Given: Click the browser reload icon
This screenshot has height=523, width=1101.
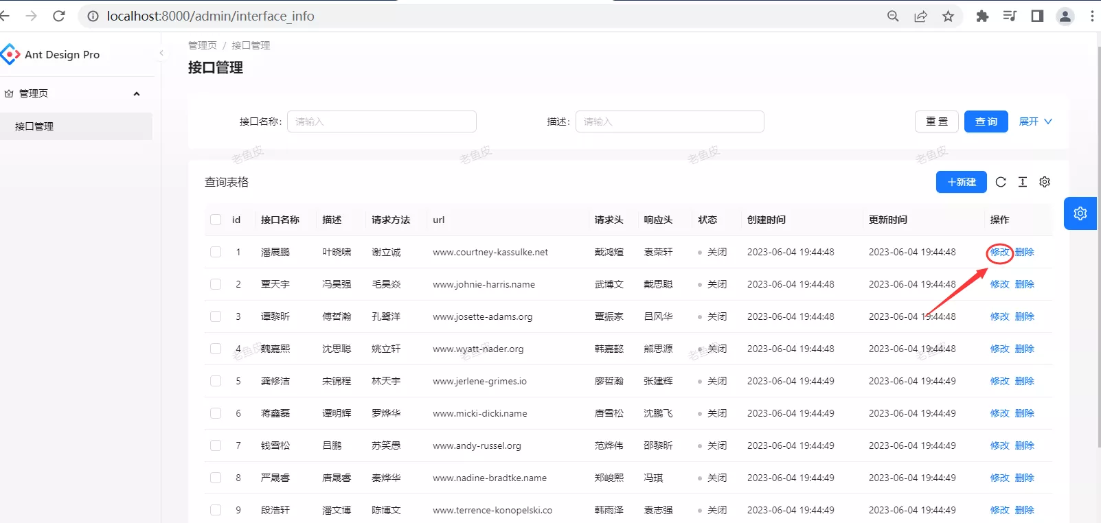Looking at the screenshot, I should (59, 16).
